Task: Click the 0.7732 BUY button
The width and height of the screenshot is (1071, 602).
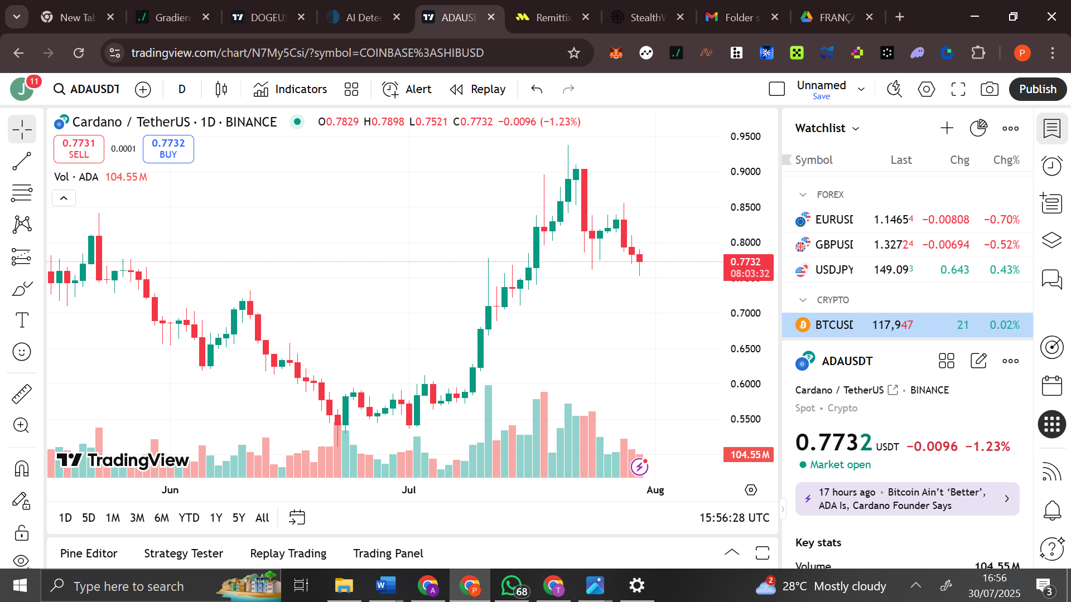Action: [168, 149]
